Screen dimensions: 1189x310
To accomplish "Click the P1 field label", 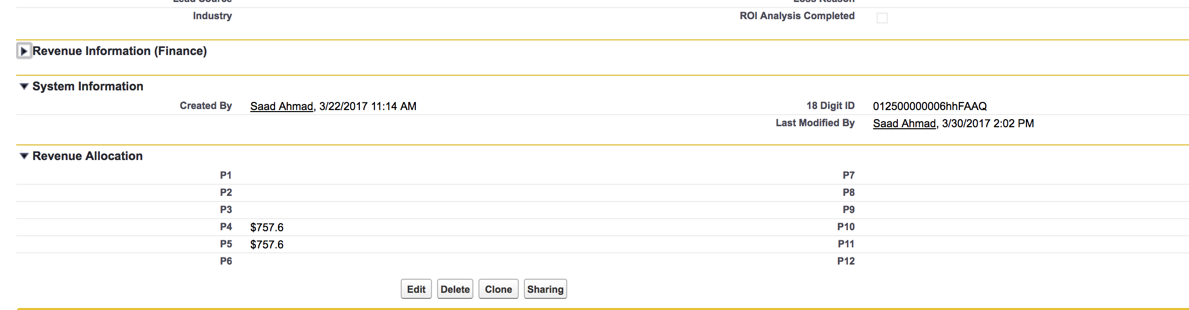I will (x=226, y=175).
